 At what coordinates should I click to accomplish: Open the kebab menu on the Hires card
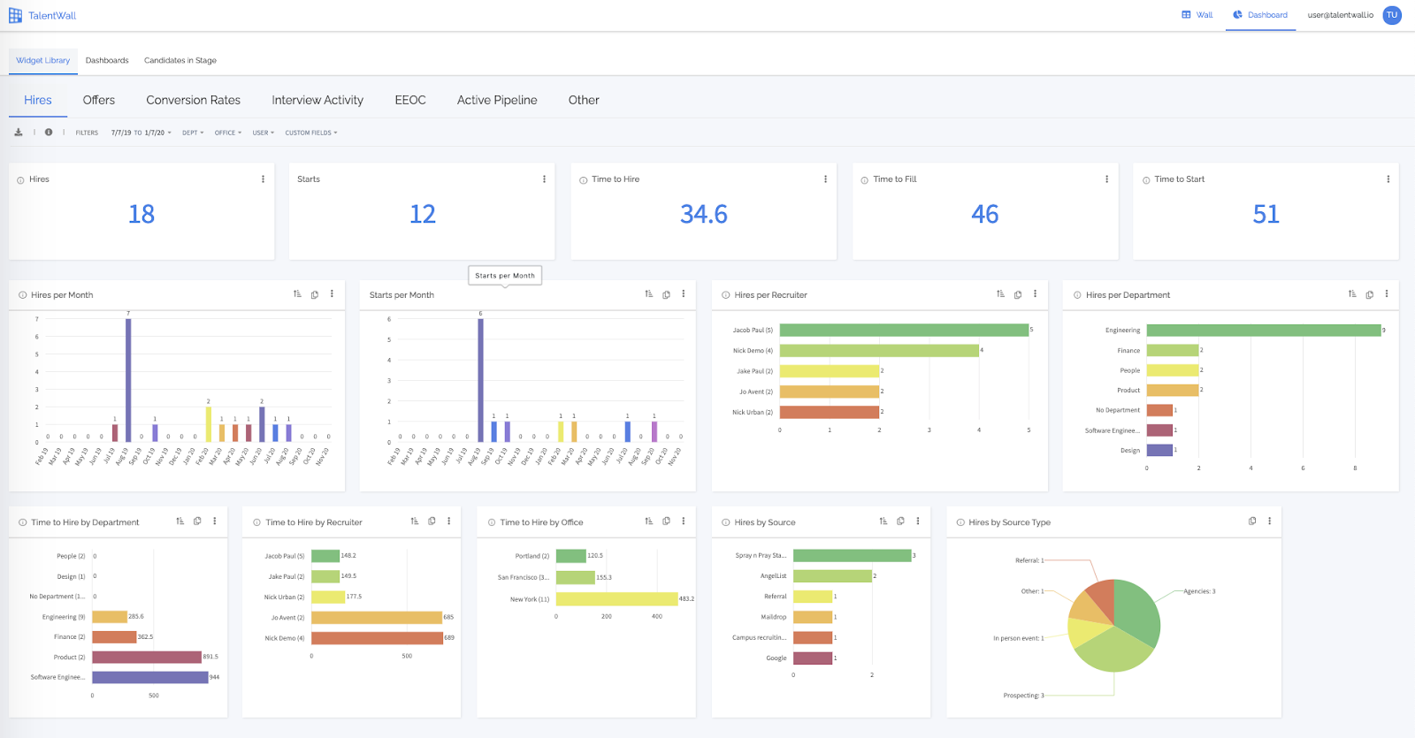(x=263, y=179)
